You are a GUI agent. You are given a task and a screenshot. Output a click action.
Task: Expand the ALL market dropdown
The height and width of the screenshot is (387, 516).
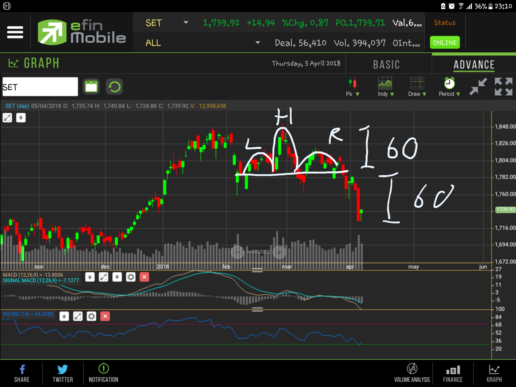click(x=257, y=43)
